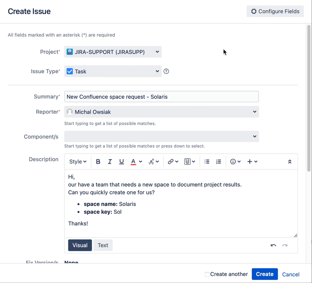Screen dimensions: 312x283
Task: Click the blue Create button
Action: coord(265,274)
